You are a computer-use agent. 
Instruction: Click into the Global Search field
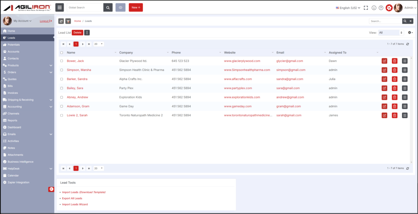click(85, 7)
